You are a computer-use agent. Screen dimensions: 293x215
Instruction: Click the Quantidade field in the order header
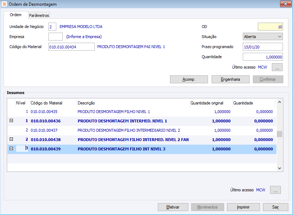click(263, 57)
